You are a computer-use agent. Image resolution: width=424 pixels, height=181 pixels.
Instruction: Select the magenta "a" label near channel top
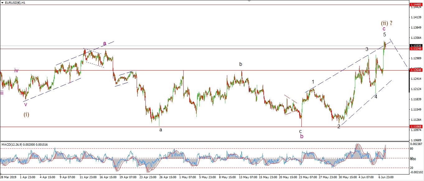[x=105, y=43]
